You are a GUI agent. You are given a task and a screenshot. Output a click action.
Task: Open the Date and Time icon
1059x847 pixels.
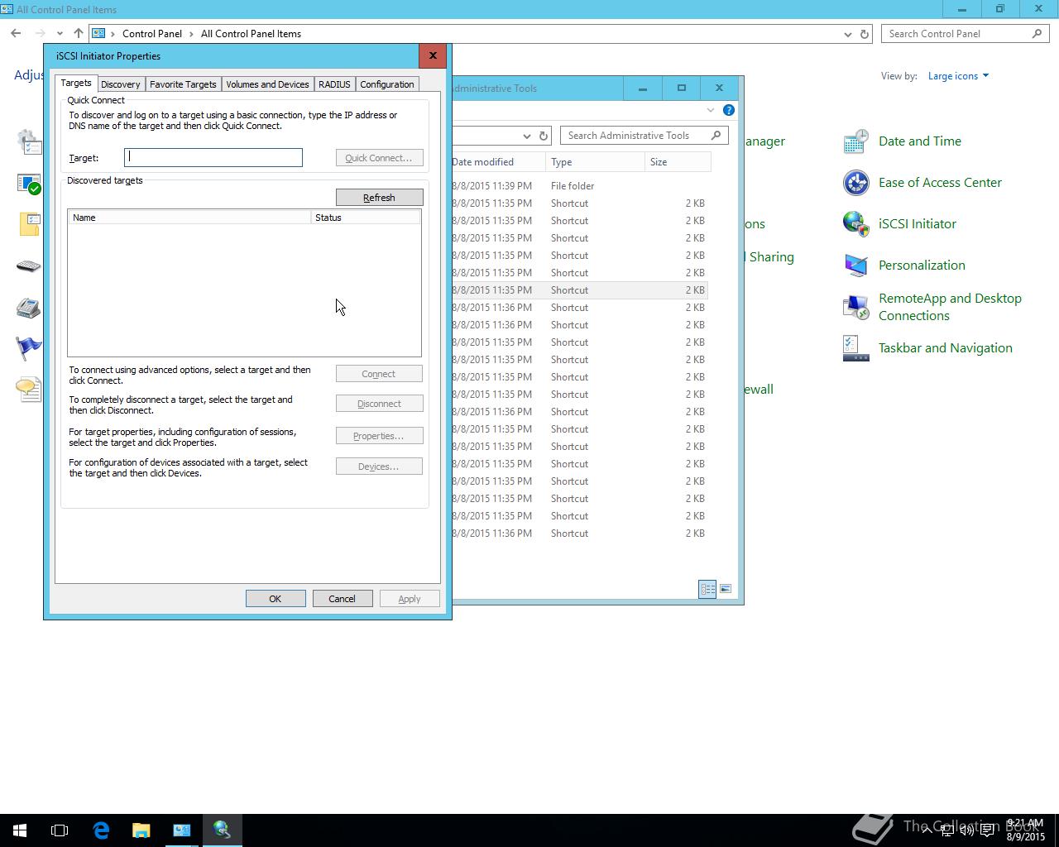[x=855, y=141]
